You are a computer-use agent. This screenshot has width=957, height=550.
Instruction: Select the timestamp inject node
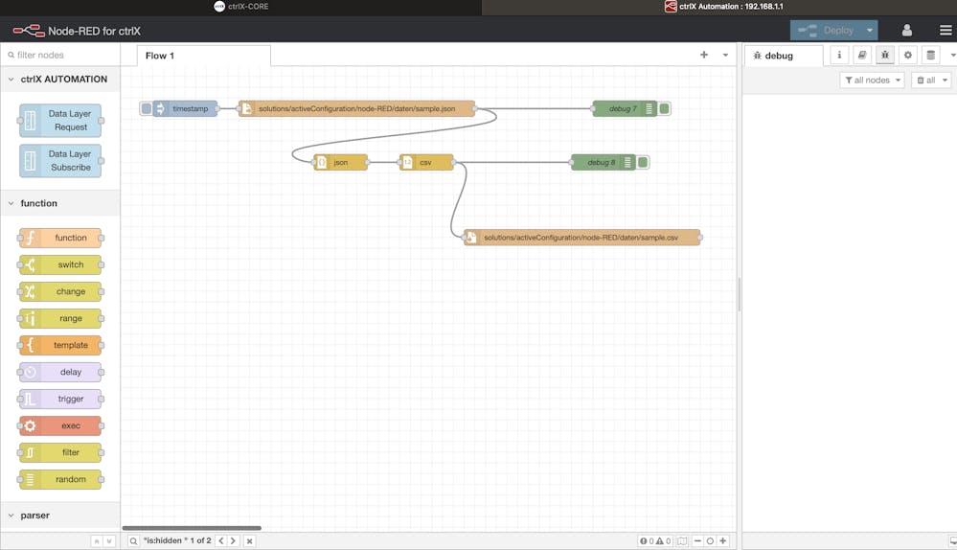click(185, 108)
